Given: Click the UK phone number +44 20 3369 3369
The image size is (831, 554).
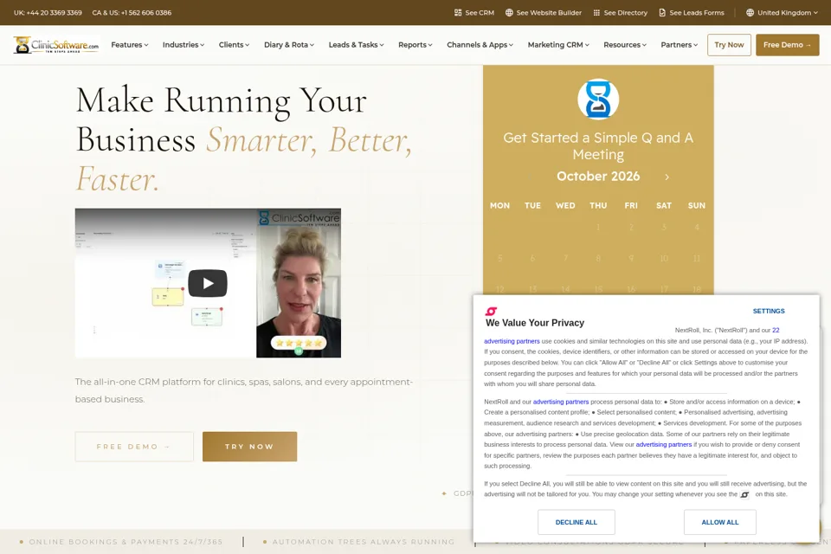Looking at the screenshot, I should click(x=48, y=13).
